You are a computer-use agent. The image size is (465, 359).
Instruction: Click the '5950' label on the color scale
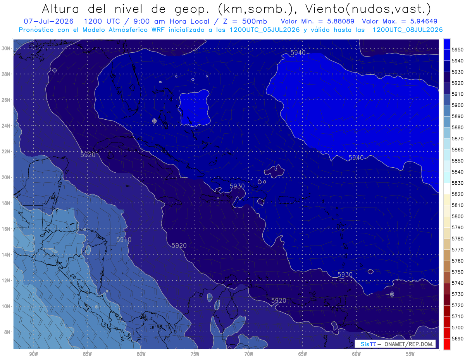click(x=458, y=50)
